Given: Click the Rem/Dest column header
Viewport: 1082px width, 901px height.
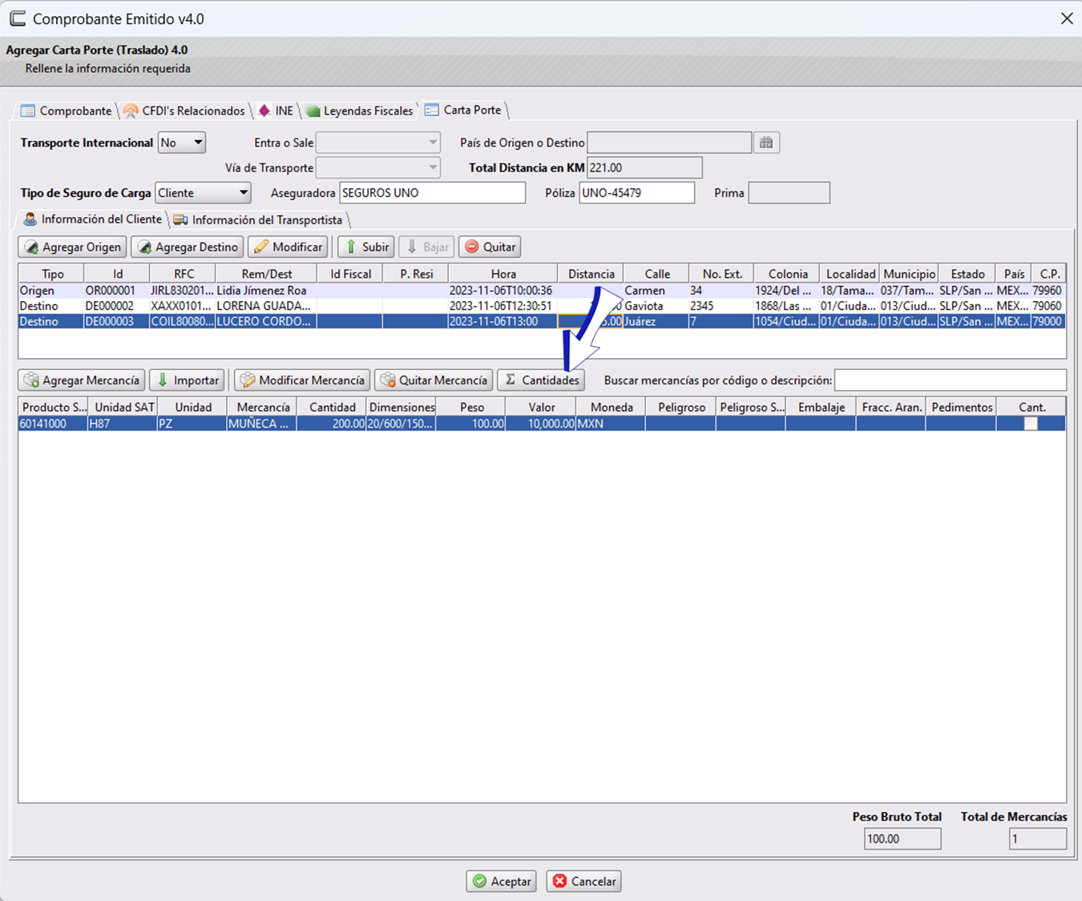Looking at the screenshot, I should coord(266,274).
